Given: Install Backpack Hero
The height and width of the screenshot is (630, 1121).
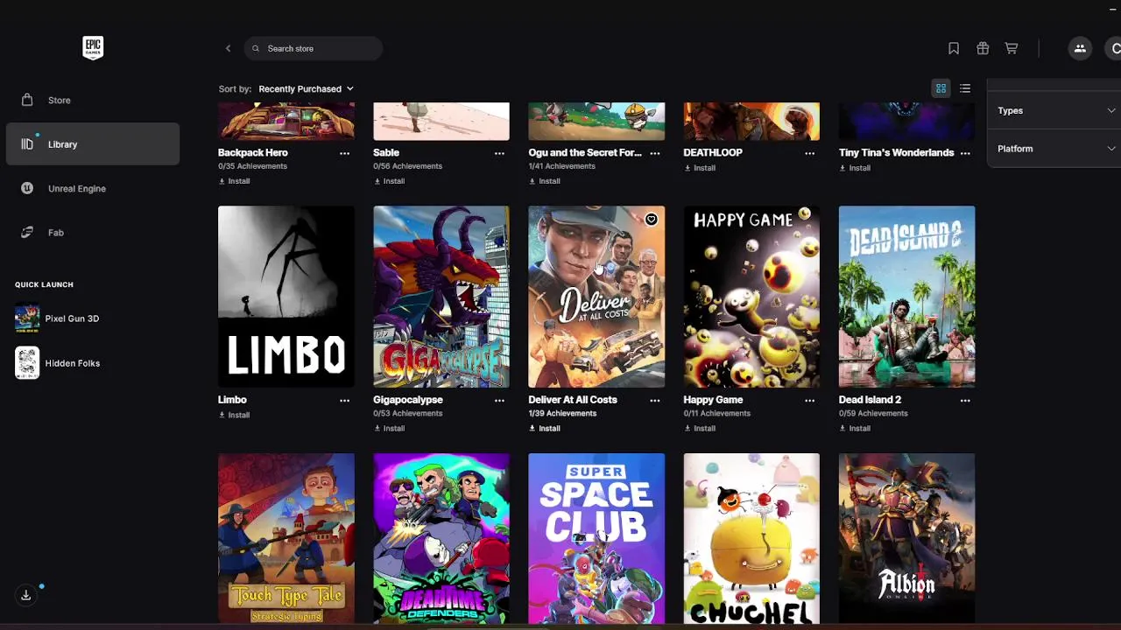Looking at the screenshot, I should pyautogui.click(x=234, y=181).
